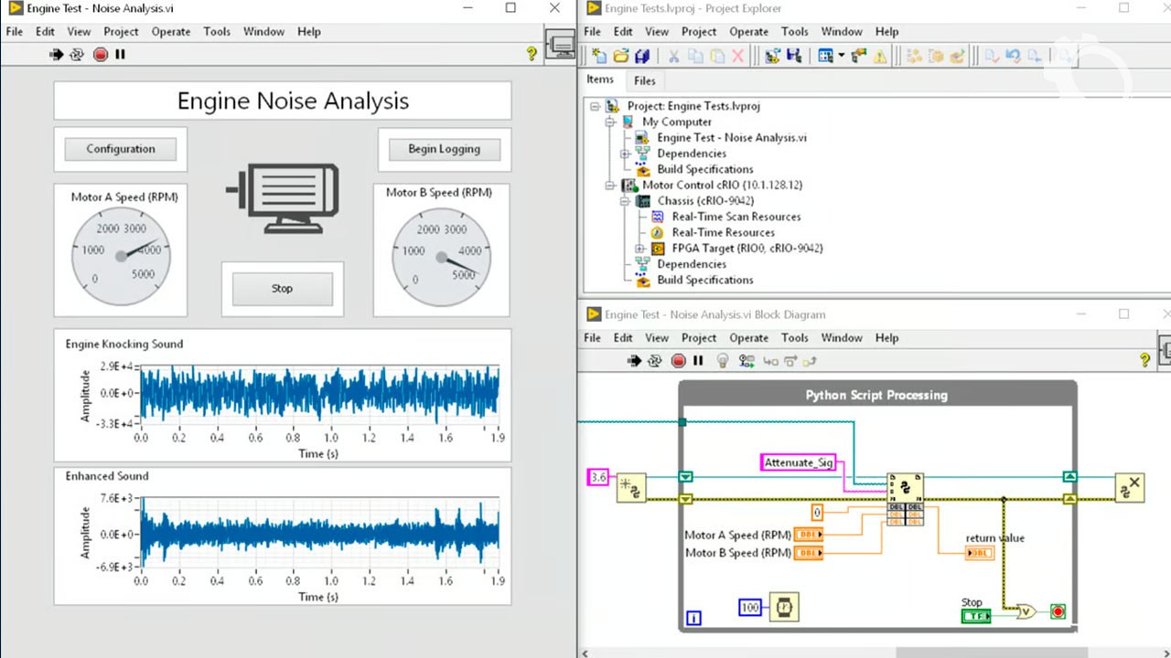Click the Close Python Session node
The width and height of the screenshot is (1171, 658).
[x=1130, y=488]
